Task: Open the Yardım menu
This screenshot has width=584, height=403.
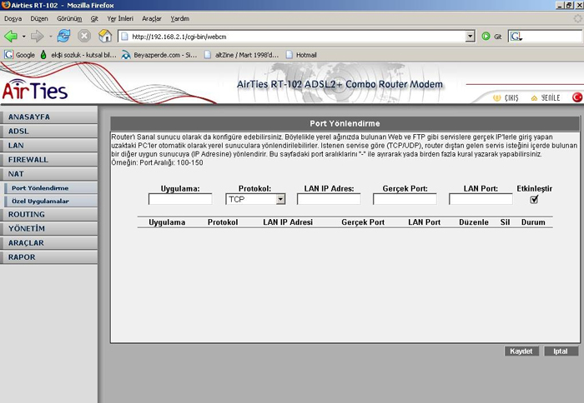Action: click(180, 18)
